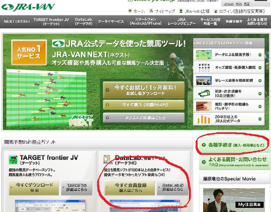Click the DataLab. product icon
Viewport: 271px width, 212px height.
(x=108, y=159)
